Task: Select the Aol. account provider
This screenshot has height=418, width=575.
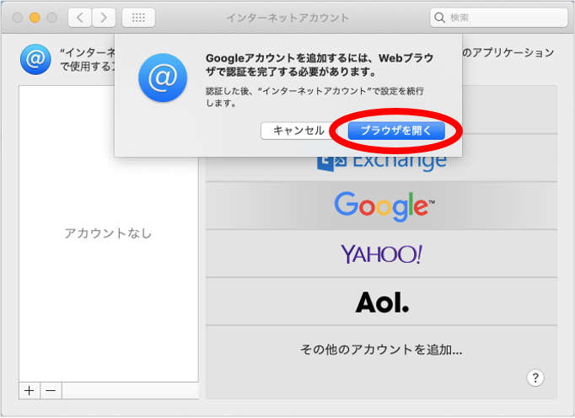Action: [381, 302]
